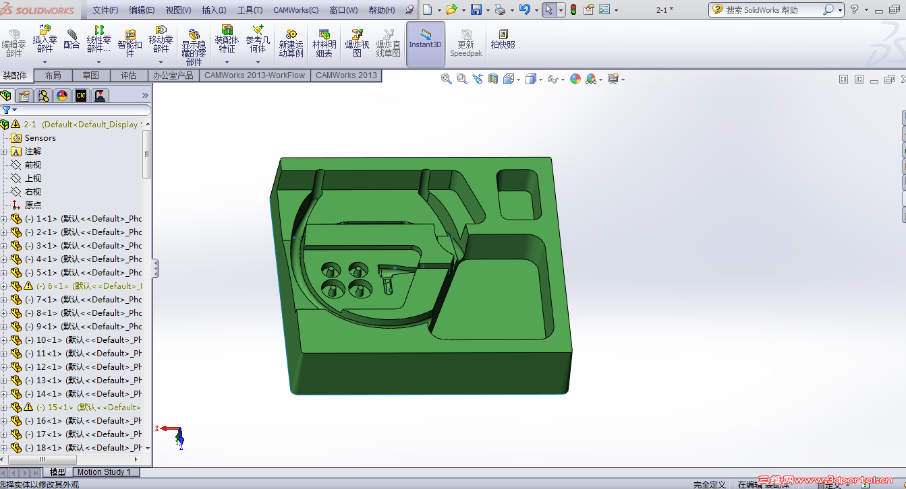Click the Print icon
906x489 pixels.
pos(500,9)
